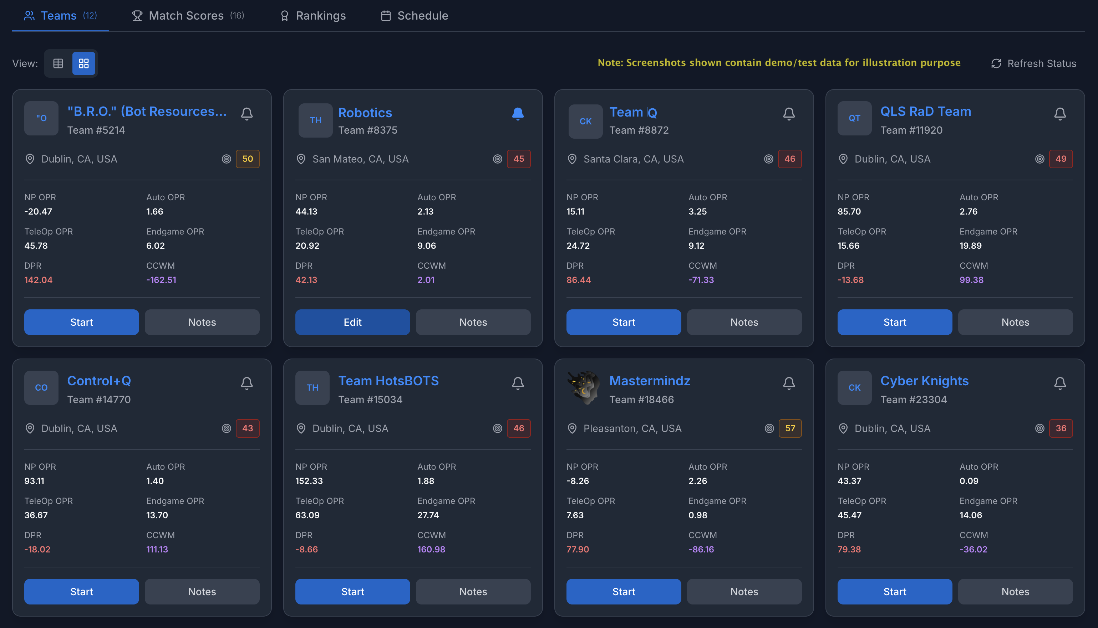The width and height of the screenshot is (1098, 628).
Task: Switch to table list view icon
Action: pyautogui.click(x=58, y=63)
